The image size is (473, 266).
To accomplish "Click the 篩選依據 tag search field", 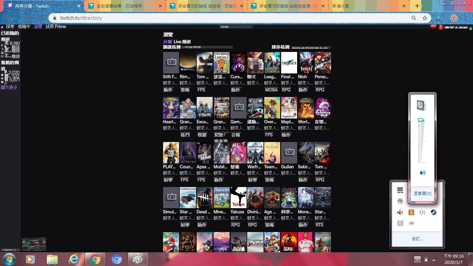I will tap(207, 47).
